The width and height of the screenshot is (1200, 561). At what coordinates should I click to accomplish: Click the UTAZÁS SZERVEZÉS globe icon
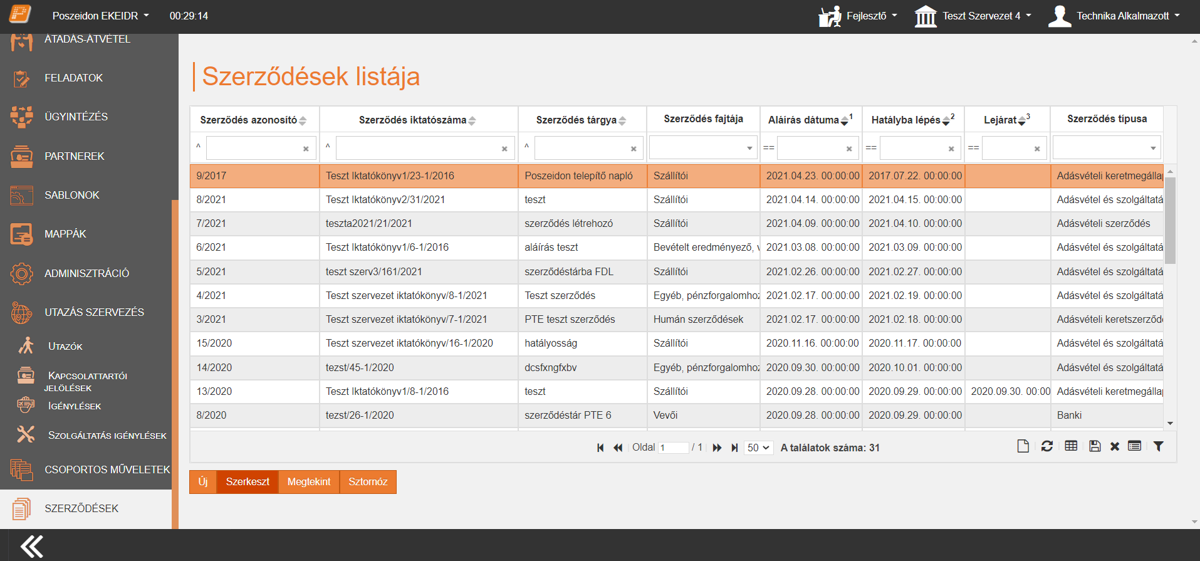(x=21, y=313)
